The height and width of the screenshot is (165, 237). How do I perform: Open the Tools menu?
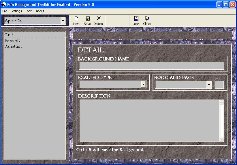(29, 11)
